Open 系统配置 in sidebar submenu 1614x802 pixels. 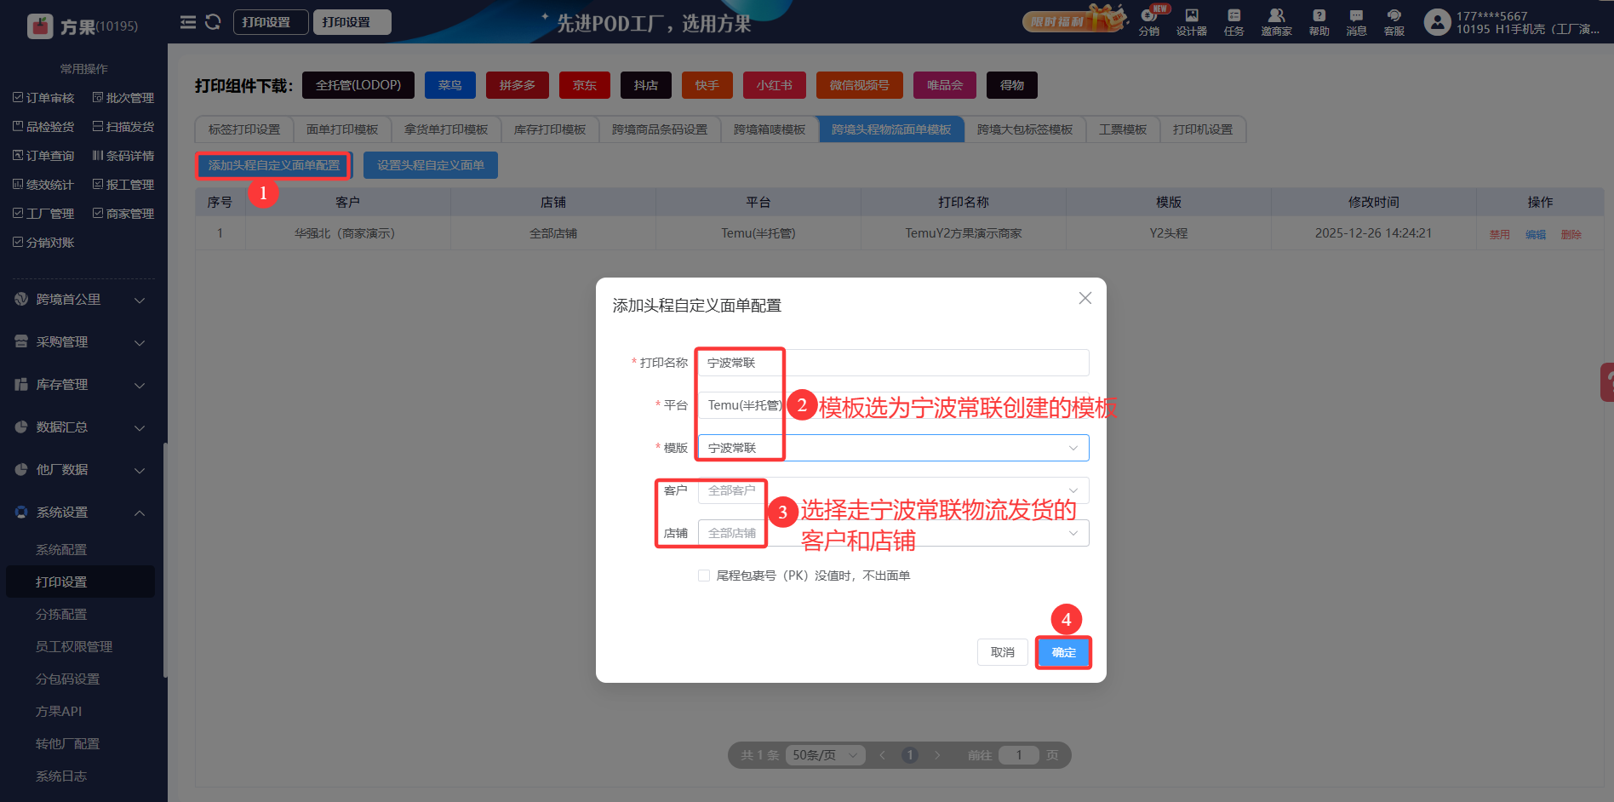tap(61, 550)
